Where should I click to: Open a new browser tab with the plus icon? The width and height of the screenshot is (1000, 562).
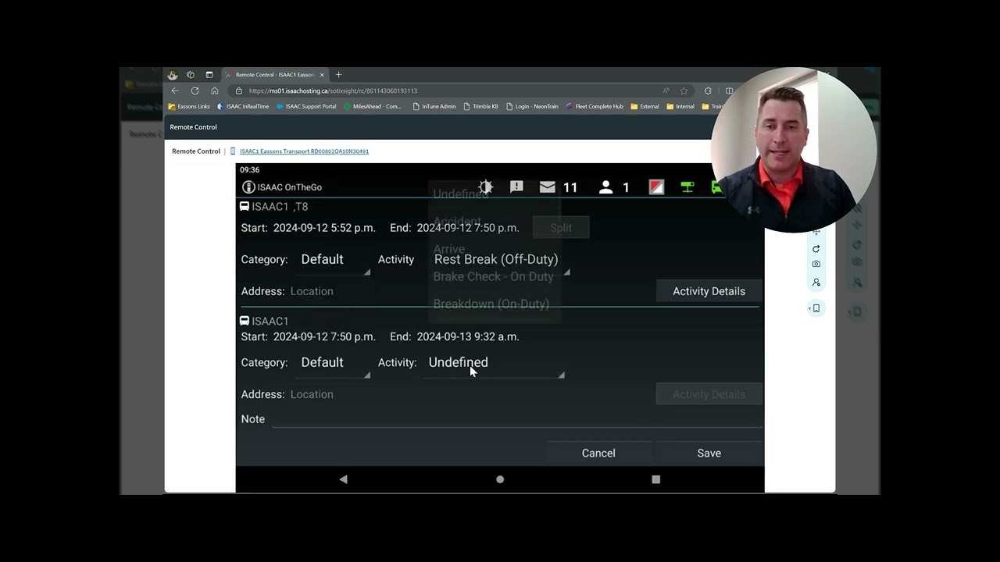click(338, 75)
